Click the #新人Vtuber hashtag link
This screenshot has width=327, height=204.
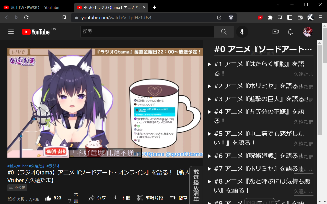[18, 166]
